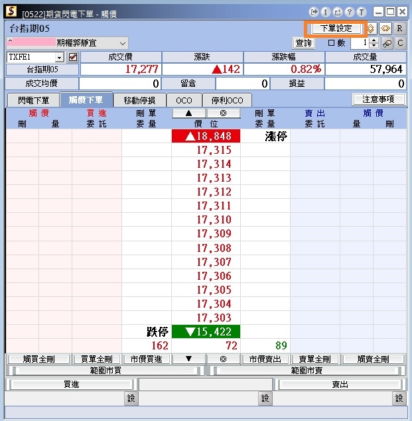Click the 查詢 query button
Image resolution: width=412 pixels, height=421 pixels.
303,43
